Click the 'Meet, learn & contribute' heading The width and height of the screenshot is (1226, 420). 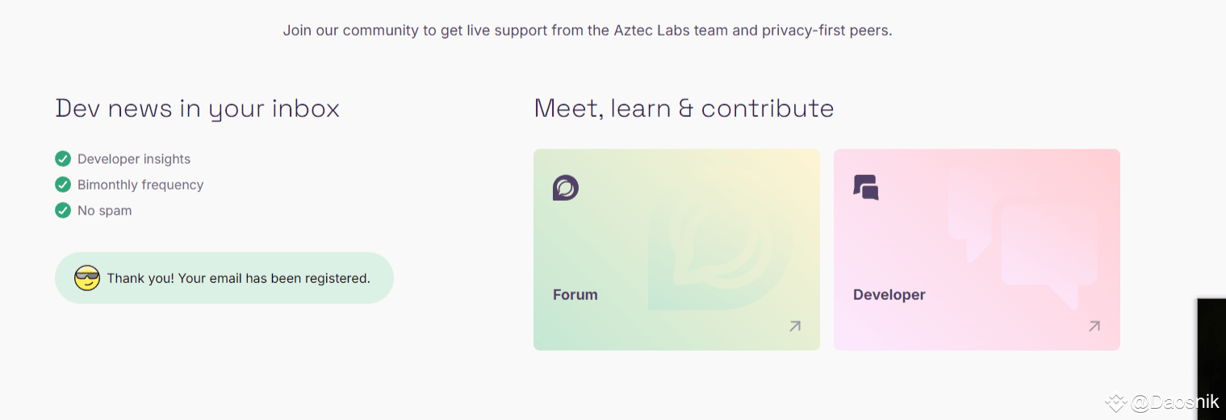684,109
